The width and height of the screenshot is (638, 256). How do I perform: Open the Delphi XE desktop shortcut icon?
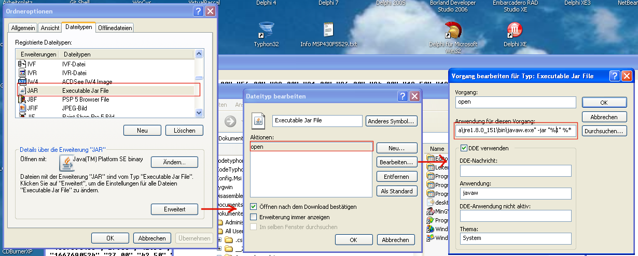tap(515, 30)
